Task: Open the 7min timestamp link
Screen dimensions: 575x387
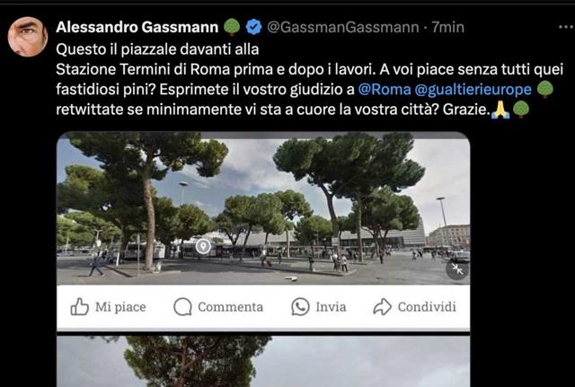Action: [x=447, y=27]
